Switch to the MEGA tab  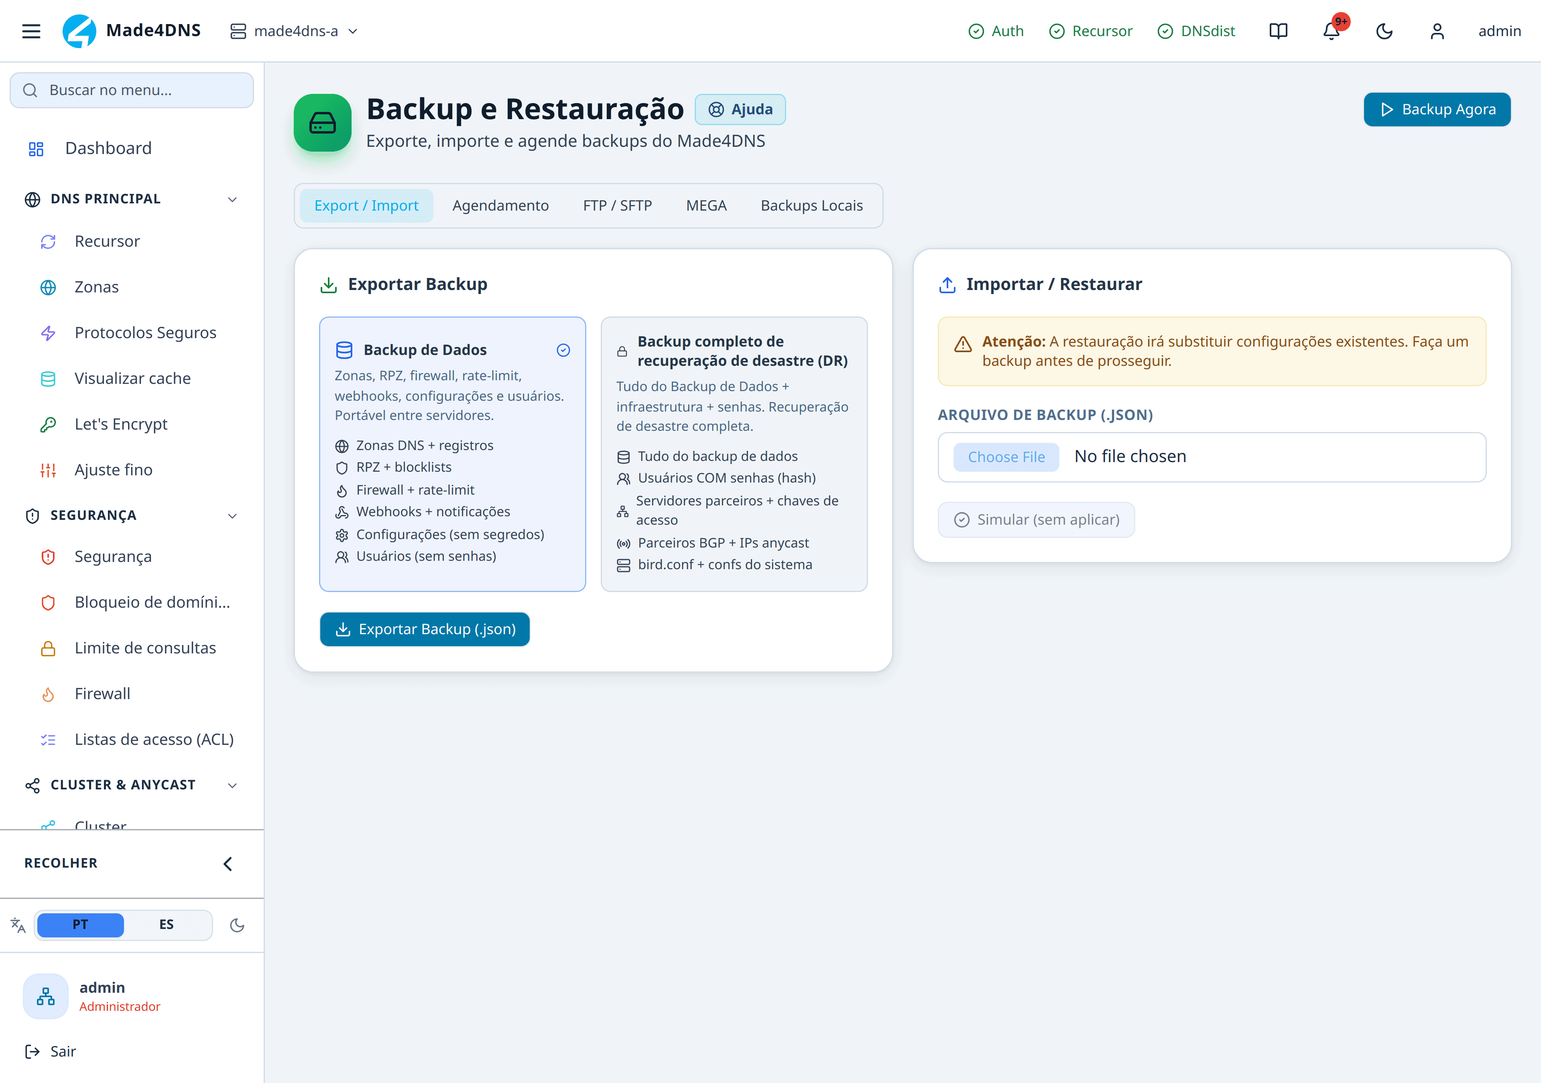tap(706, 205)
